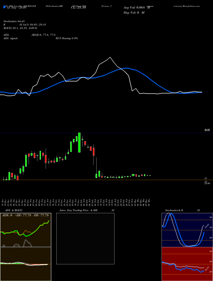Click the blue Stochastics oscillator chart panel
213x281 pixels.
(187, 230)
